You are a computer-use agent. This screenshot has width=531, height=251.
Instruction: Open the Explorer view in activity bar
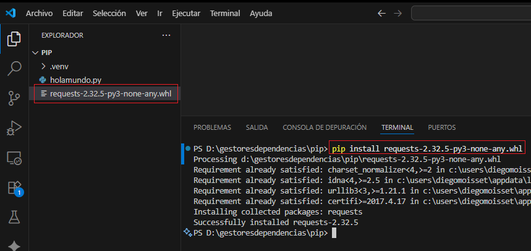click(14, 39)
